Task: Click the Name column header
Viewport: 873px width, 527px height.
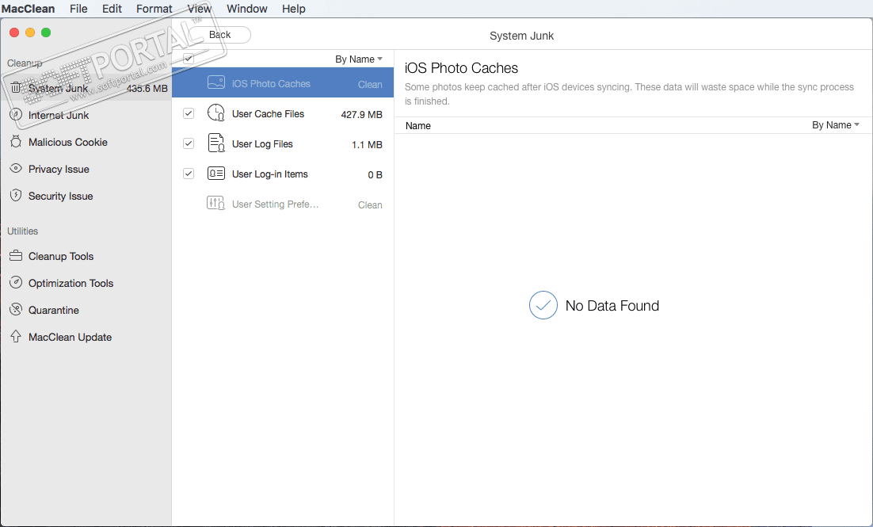Action: click(x=417, y=125)
